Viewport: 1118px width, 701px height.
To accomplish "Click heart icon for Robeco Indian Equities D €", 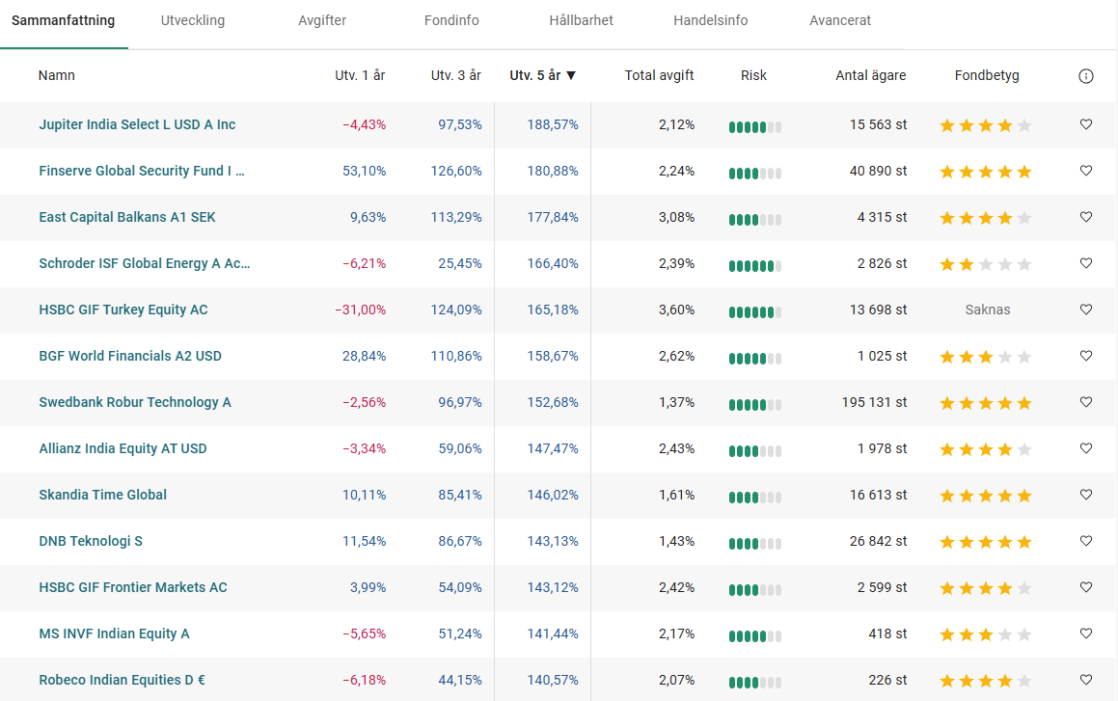I will (1086, 680).
